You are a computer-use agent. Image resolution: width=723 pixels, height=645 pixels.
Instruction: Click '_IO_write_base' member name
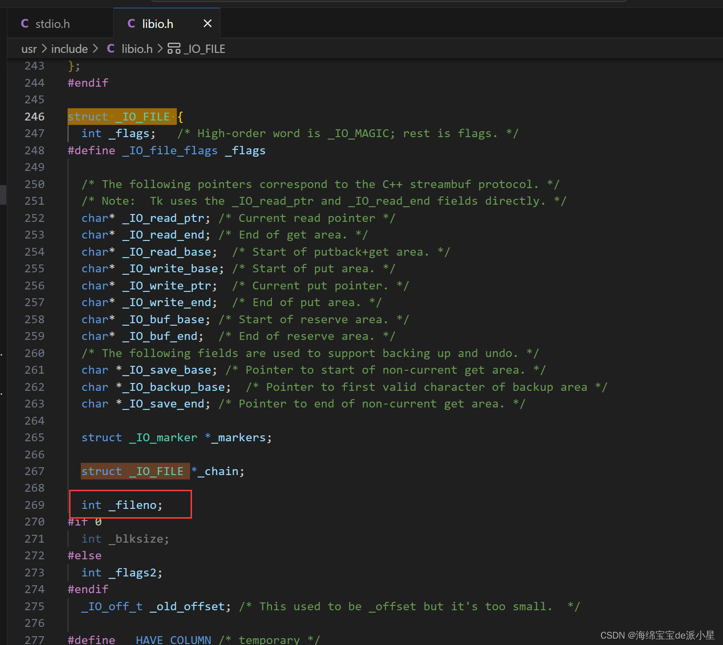click(x=170, y=268)
